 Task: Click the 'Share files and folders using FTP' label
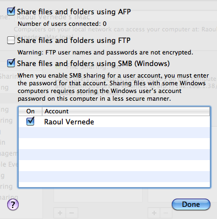coord(74,41)
